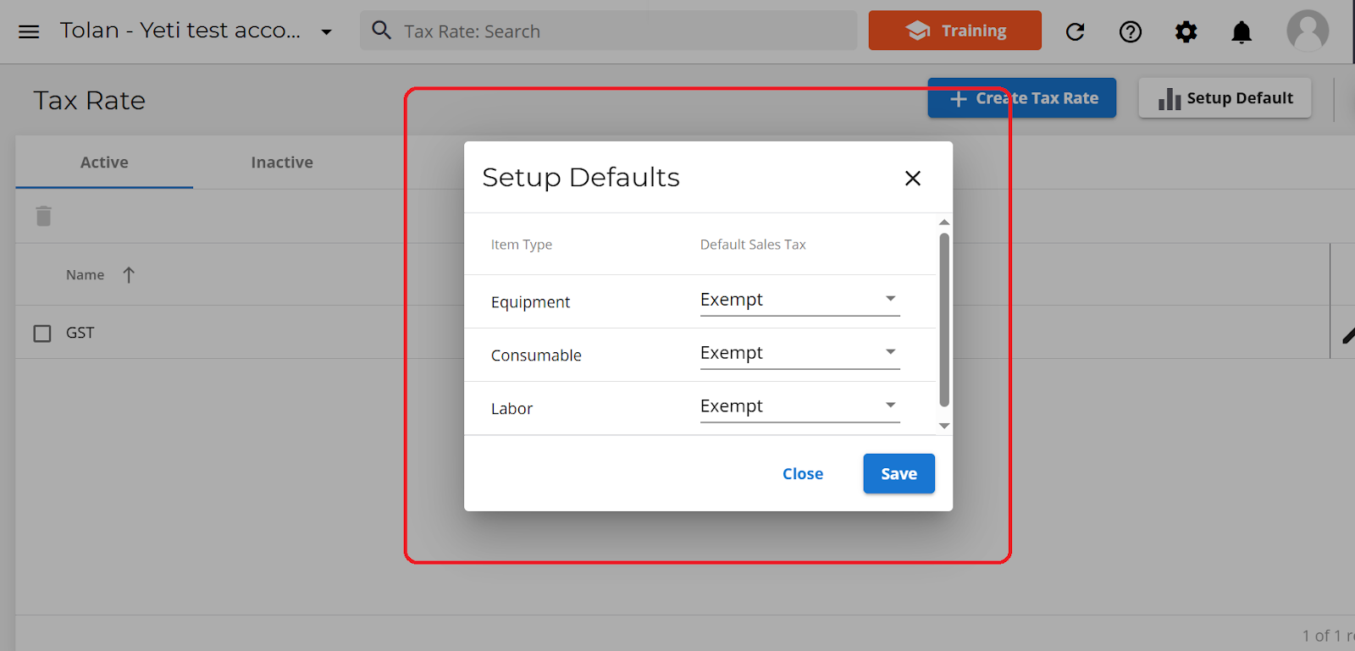Open the hamburger navigation menu

point(29,31)
